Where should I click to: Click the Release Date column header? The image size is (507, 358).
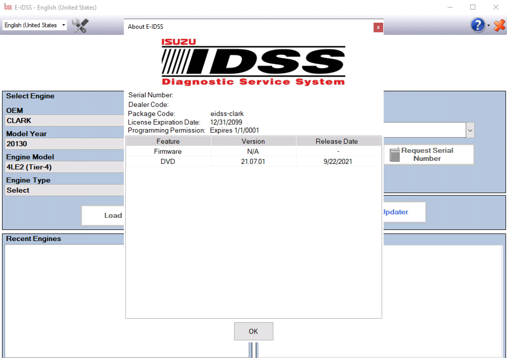pyautogui.click(x=339, y=141)
